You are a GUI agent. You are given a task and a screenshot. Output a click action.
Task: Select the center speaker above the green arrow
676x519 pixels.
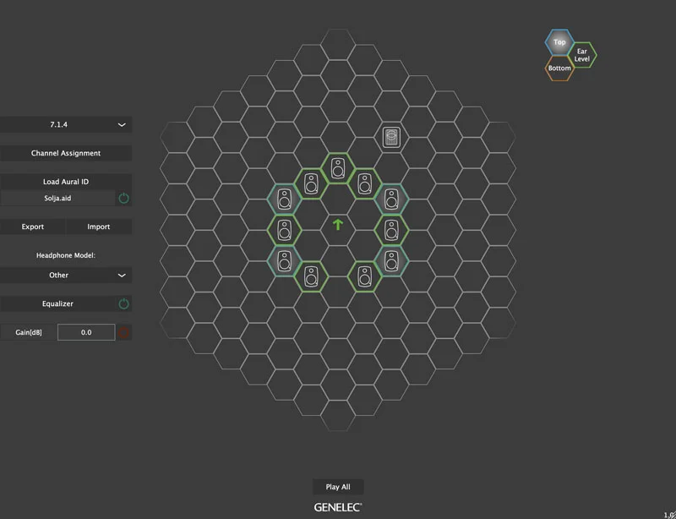338,168
